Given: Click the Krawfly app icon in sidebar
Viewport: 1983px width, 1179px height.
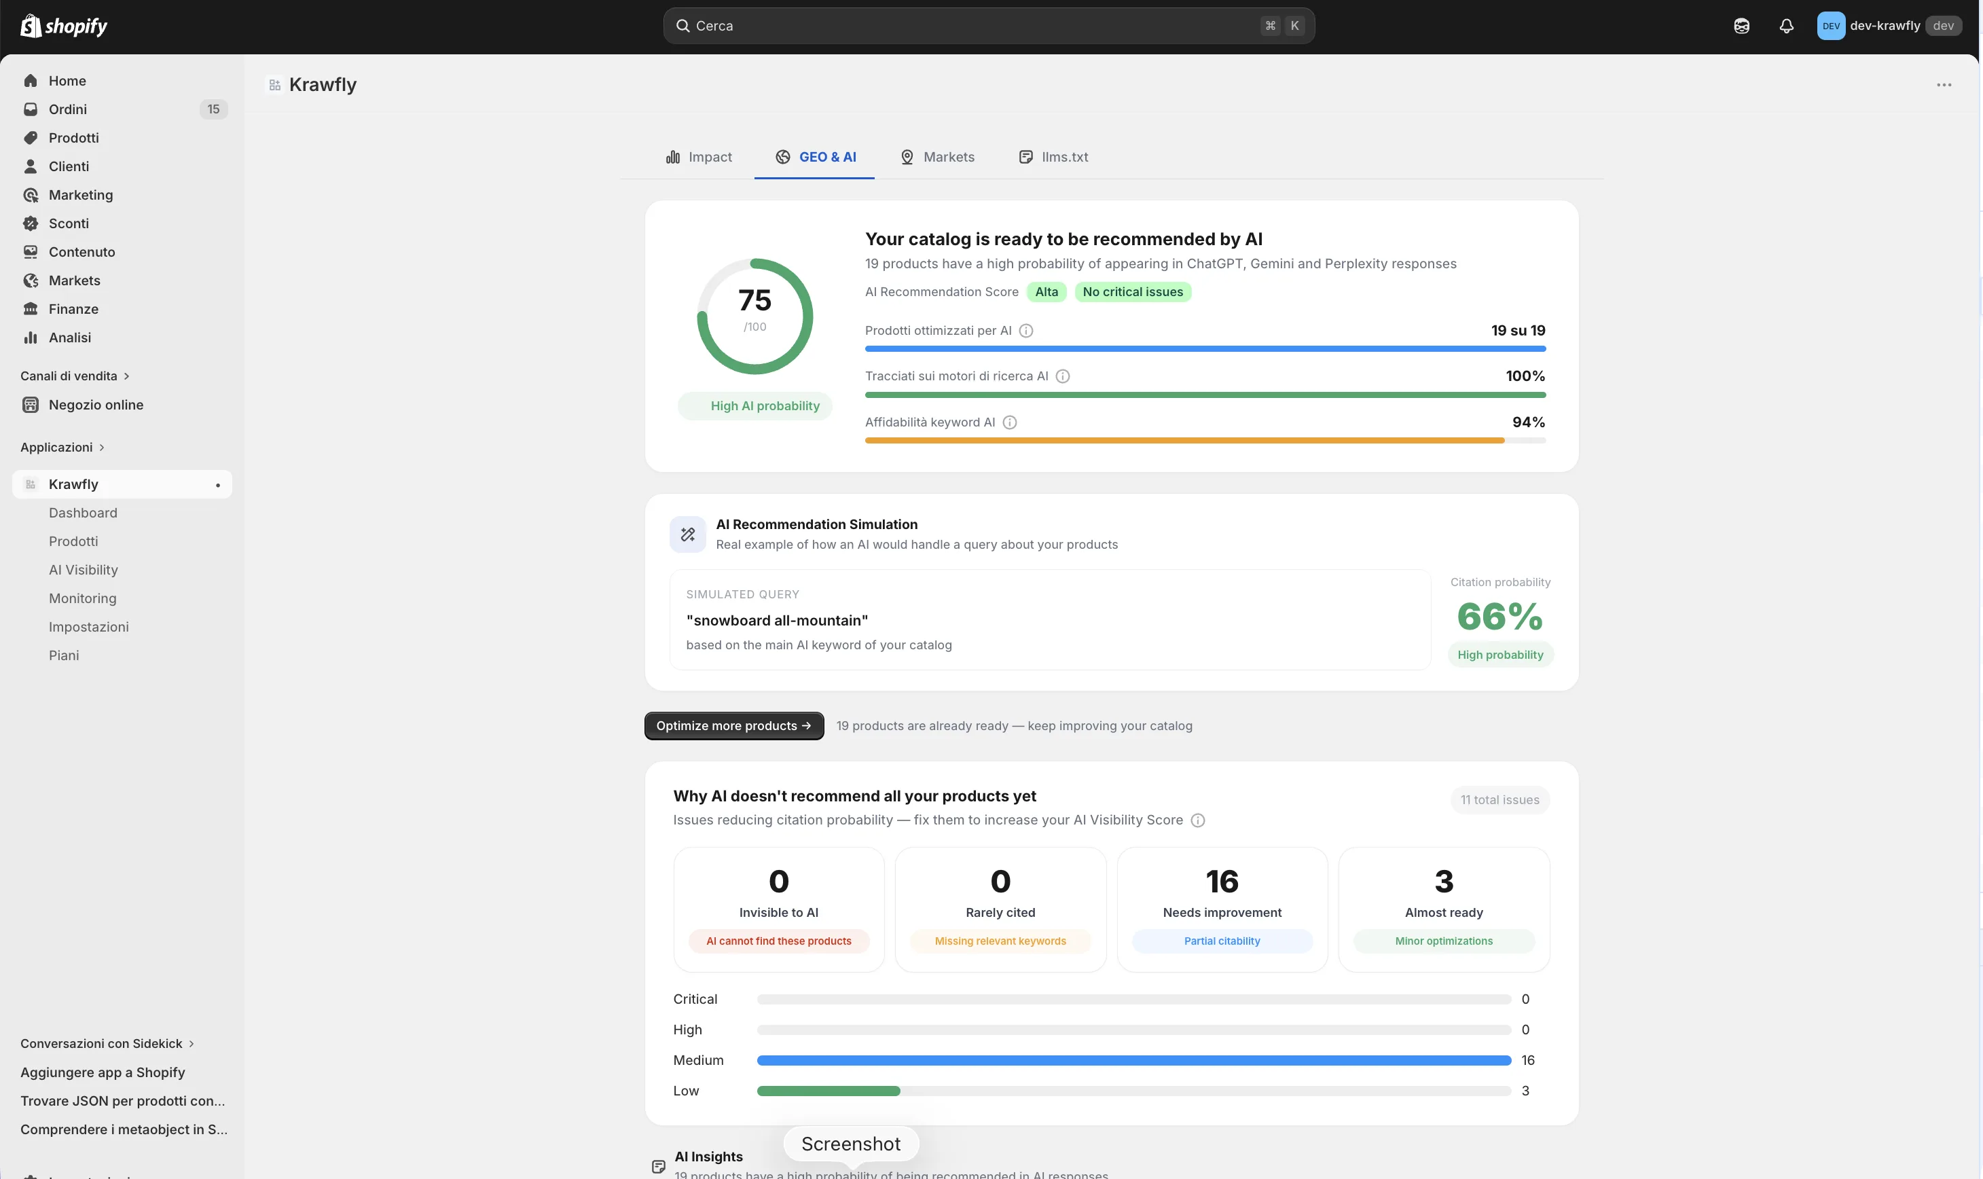Looking at the screenshot, I should (x=30, y=485).
